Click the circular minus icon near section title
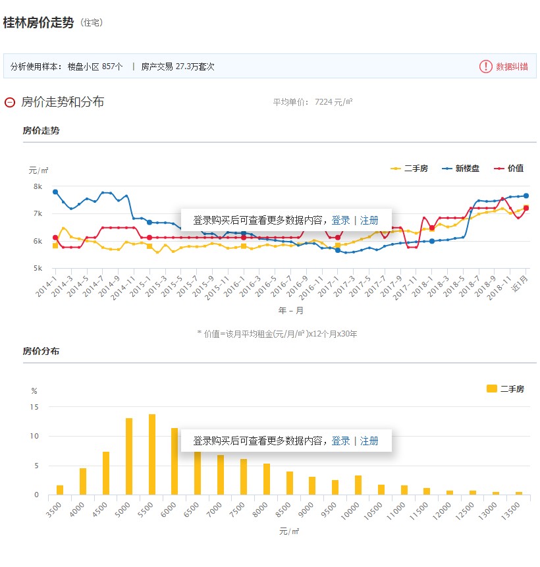 click(x=9, y=102)
